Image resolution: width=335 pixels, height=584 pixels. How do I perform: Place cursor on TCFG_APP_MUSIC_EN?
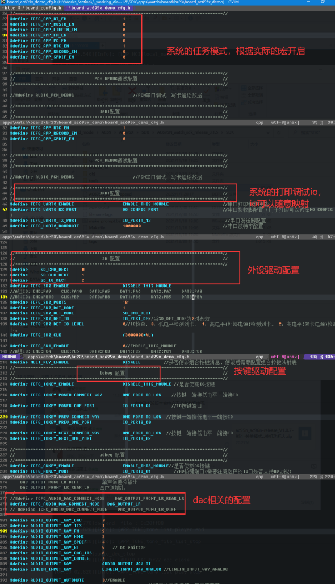pos(52,24)
